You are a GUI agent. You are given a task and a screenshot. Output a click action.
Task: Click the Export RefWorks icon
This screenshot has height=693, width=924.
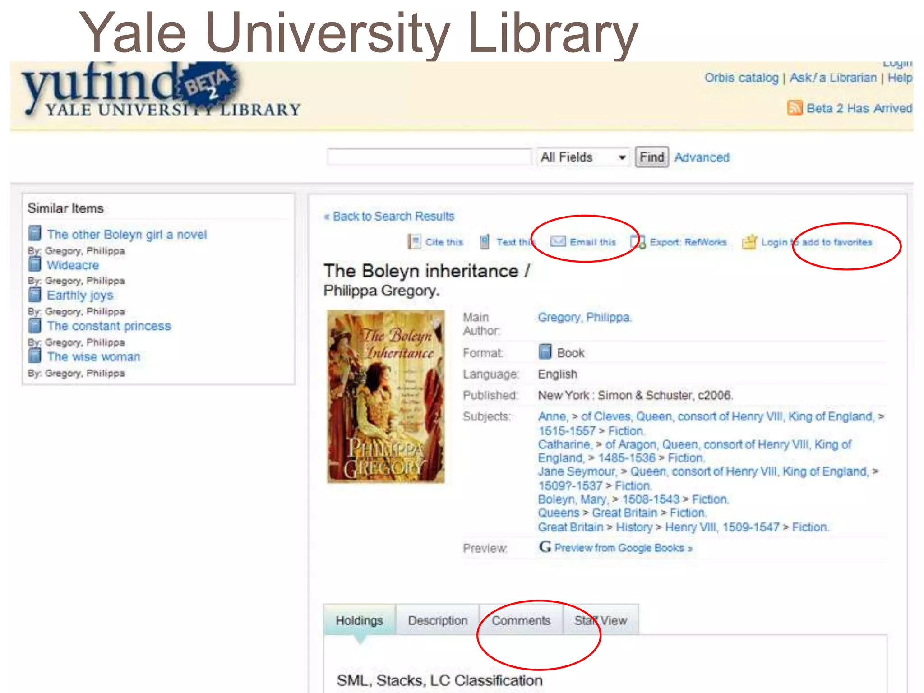[638, 242]
